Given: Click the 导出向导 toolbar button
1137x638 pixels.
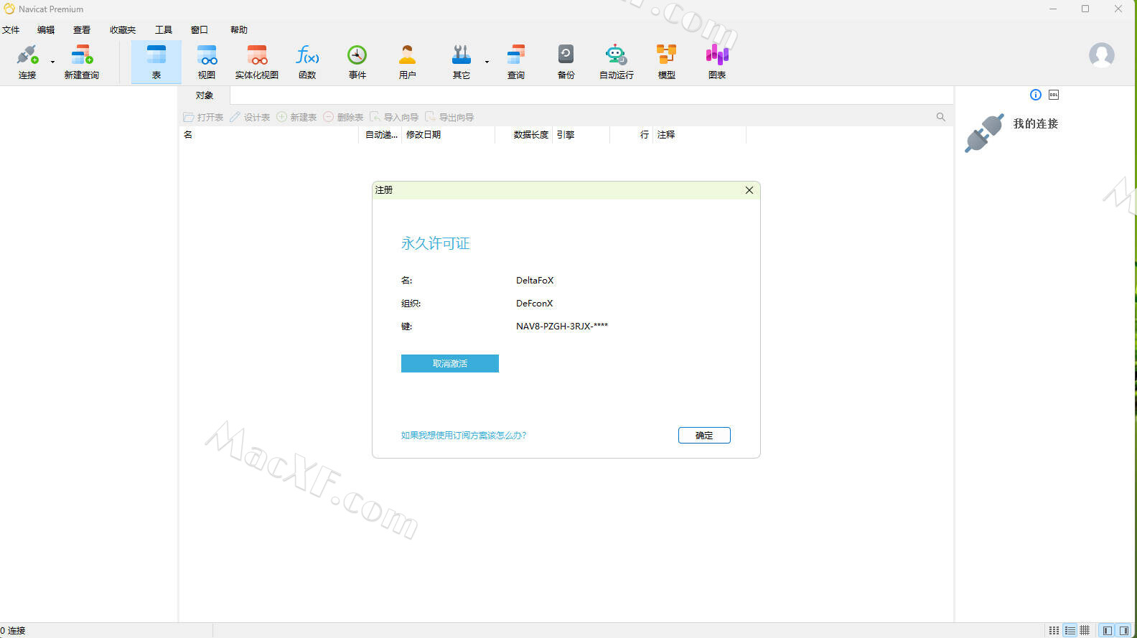Looking at the screenshot, I should (449, 117).
